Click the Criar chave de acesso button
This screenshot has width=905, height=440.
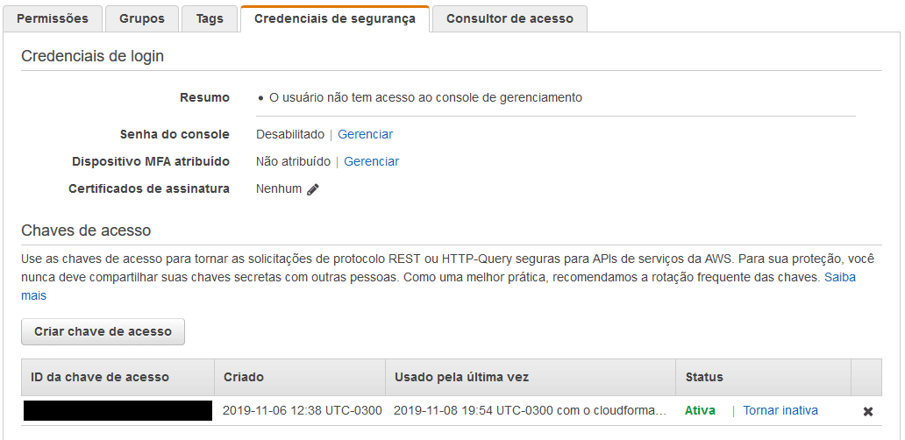click(103, 331)
